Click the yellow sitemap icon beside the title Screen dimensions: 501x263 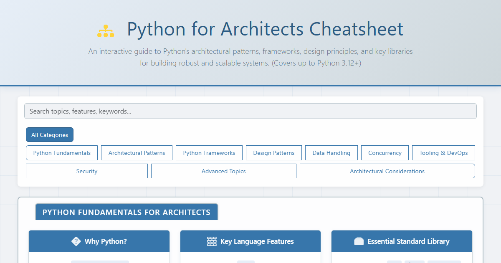(106, 31)
